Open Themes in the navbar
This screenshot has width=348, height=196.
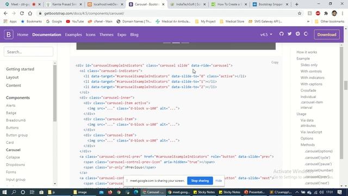[107, 34]
